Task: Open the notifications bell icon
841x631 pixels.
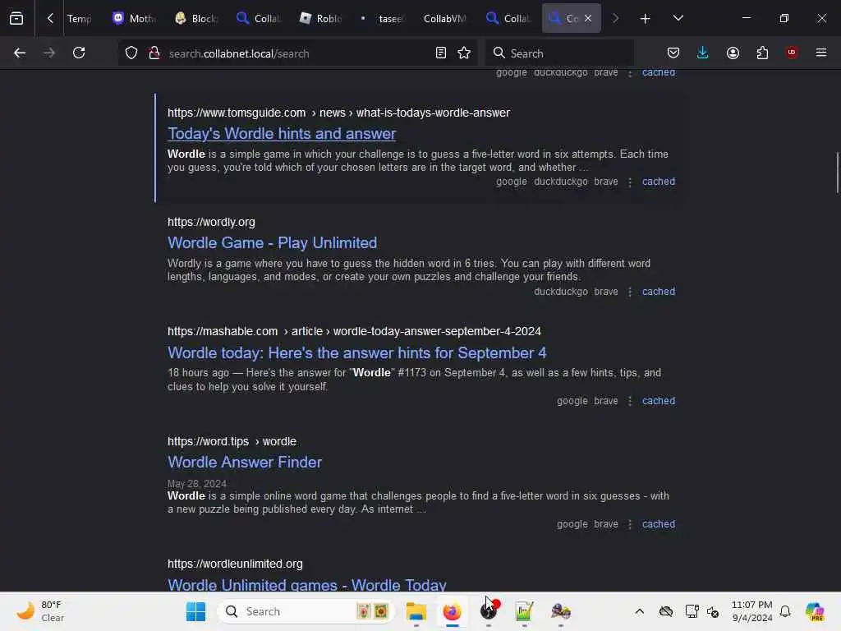Action: pyautogui.click(x=785, y=611)
